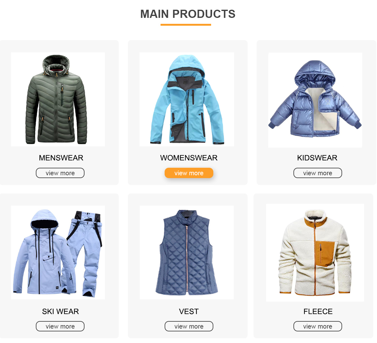
Task: Click the navy quilted vest image
Action: point(187,252)
